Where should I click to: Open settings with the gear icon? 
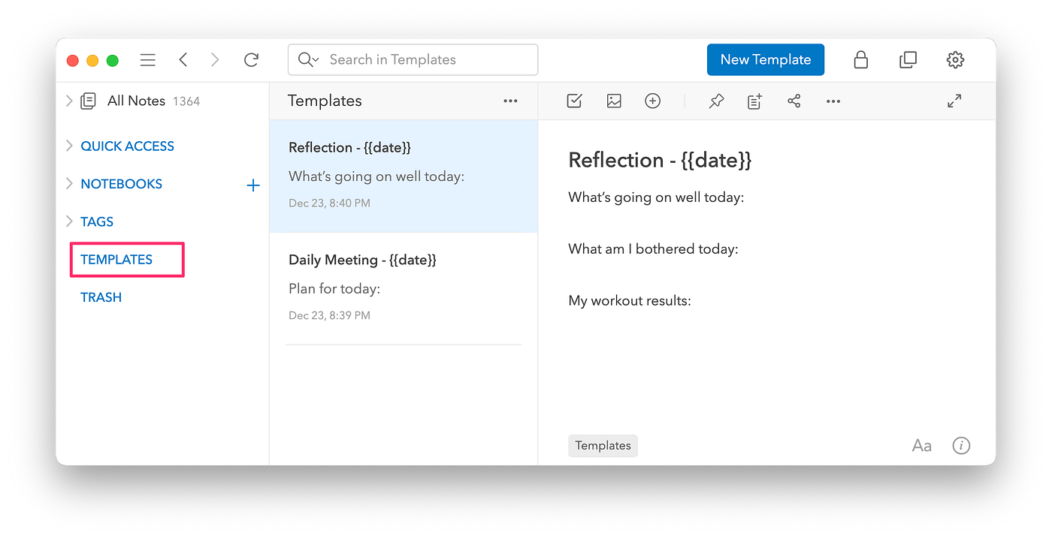pos(955,60)
